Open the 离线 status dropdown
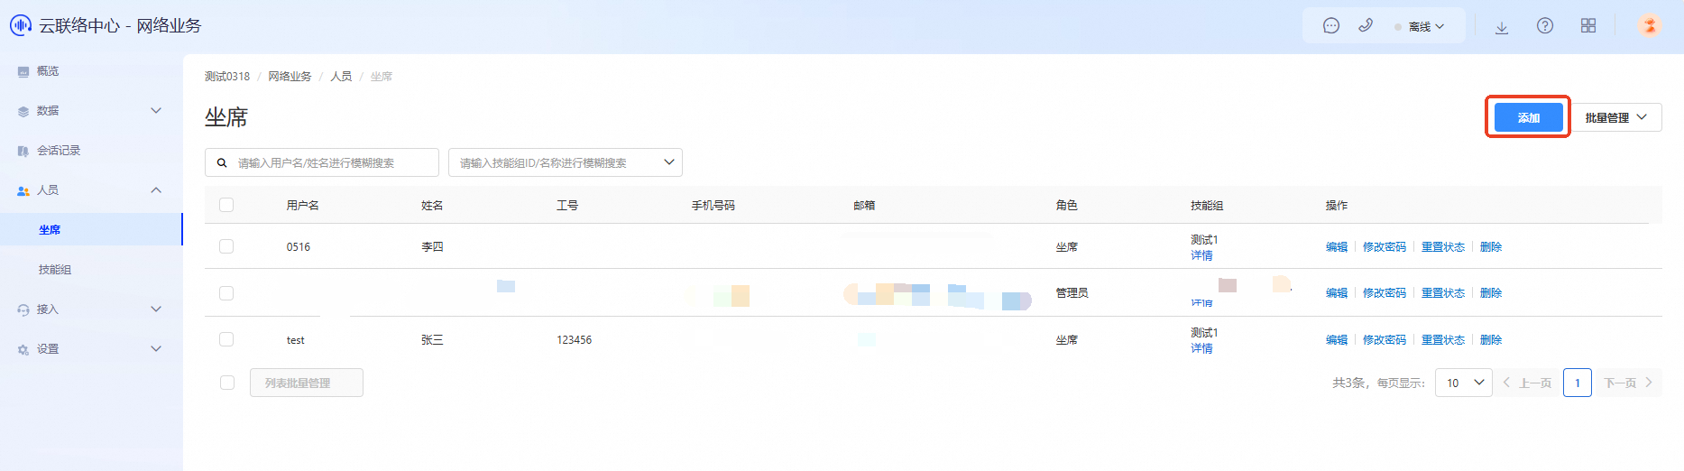Screen dimensions: 1684x471 tap(1420, 27)
